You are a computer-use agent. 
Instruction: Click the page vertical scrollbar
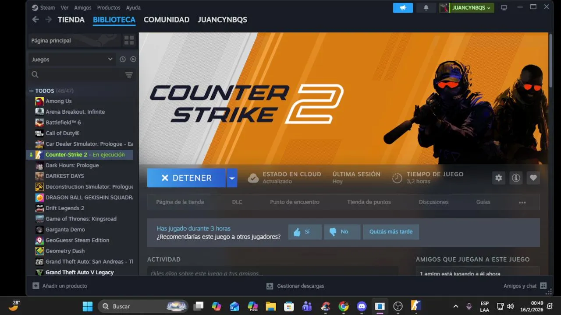point(551,60)
